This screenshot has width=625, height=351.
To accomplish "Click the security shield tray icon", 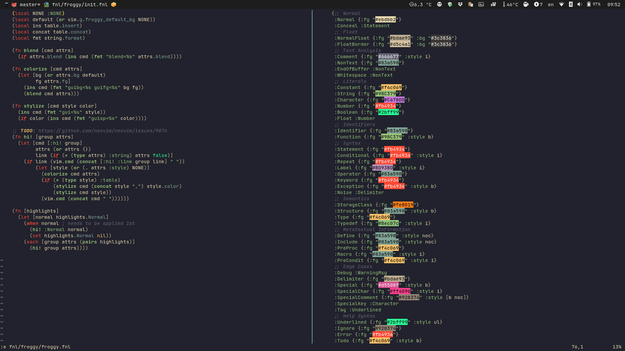I will (450, 5).
